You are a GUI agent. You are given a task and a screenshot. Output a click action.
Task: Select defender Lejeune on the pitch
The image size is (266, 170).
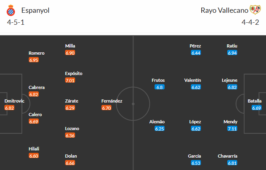pyautogui.click(x=230, y=80)
